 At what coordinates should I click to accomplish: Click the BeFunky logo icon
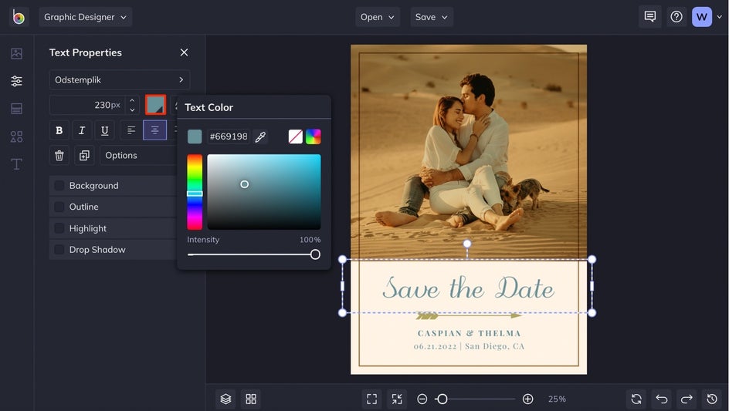coord(19,17)
